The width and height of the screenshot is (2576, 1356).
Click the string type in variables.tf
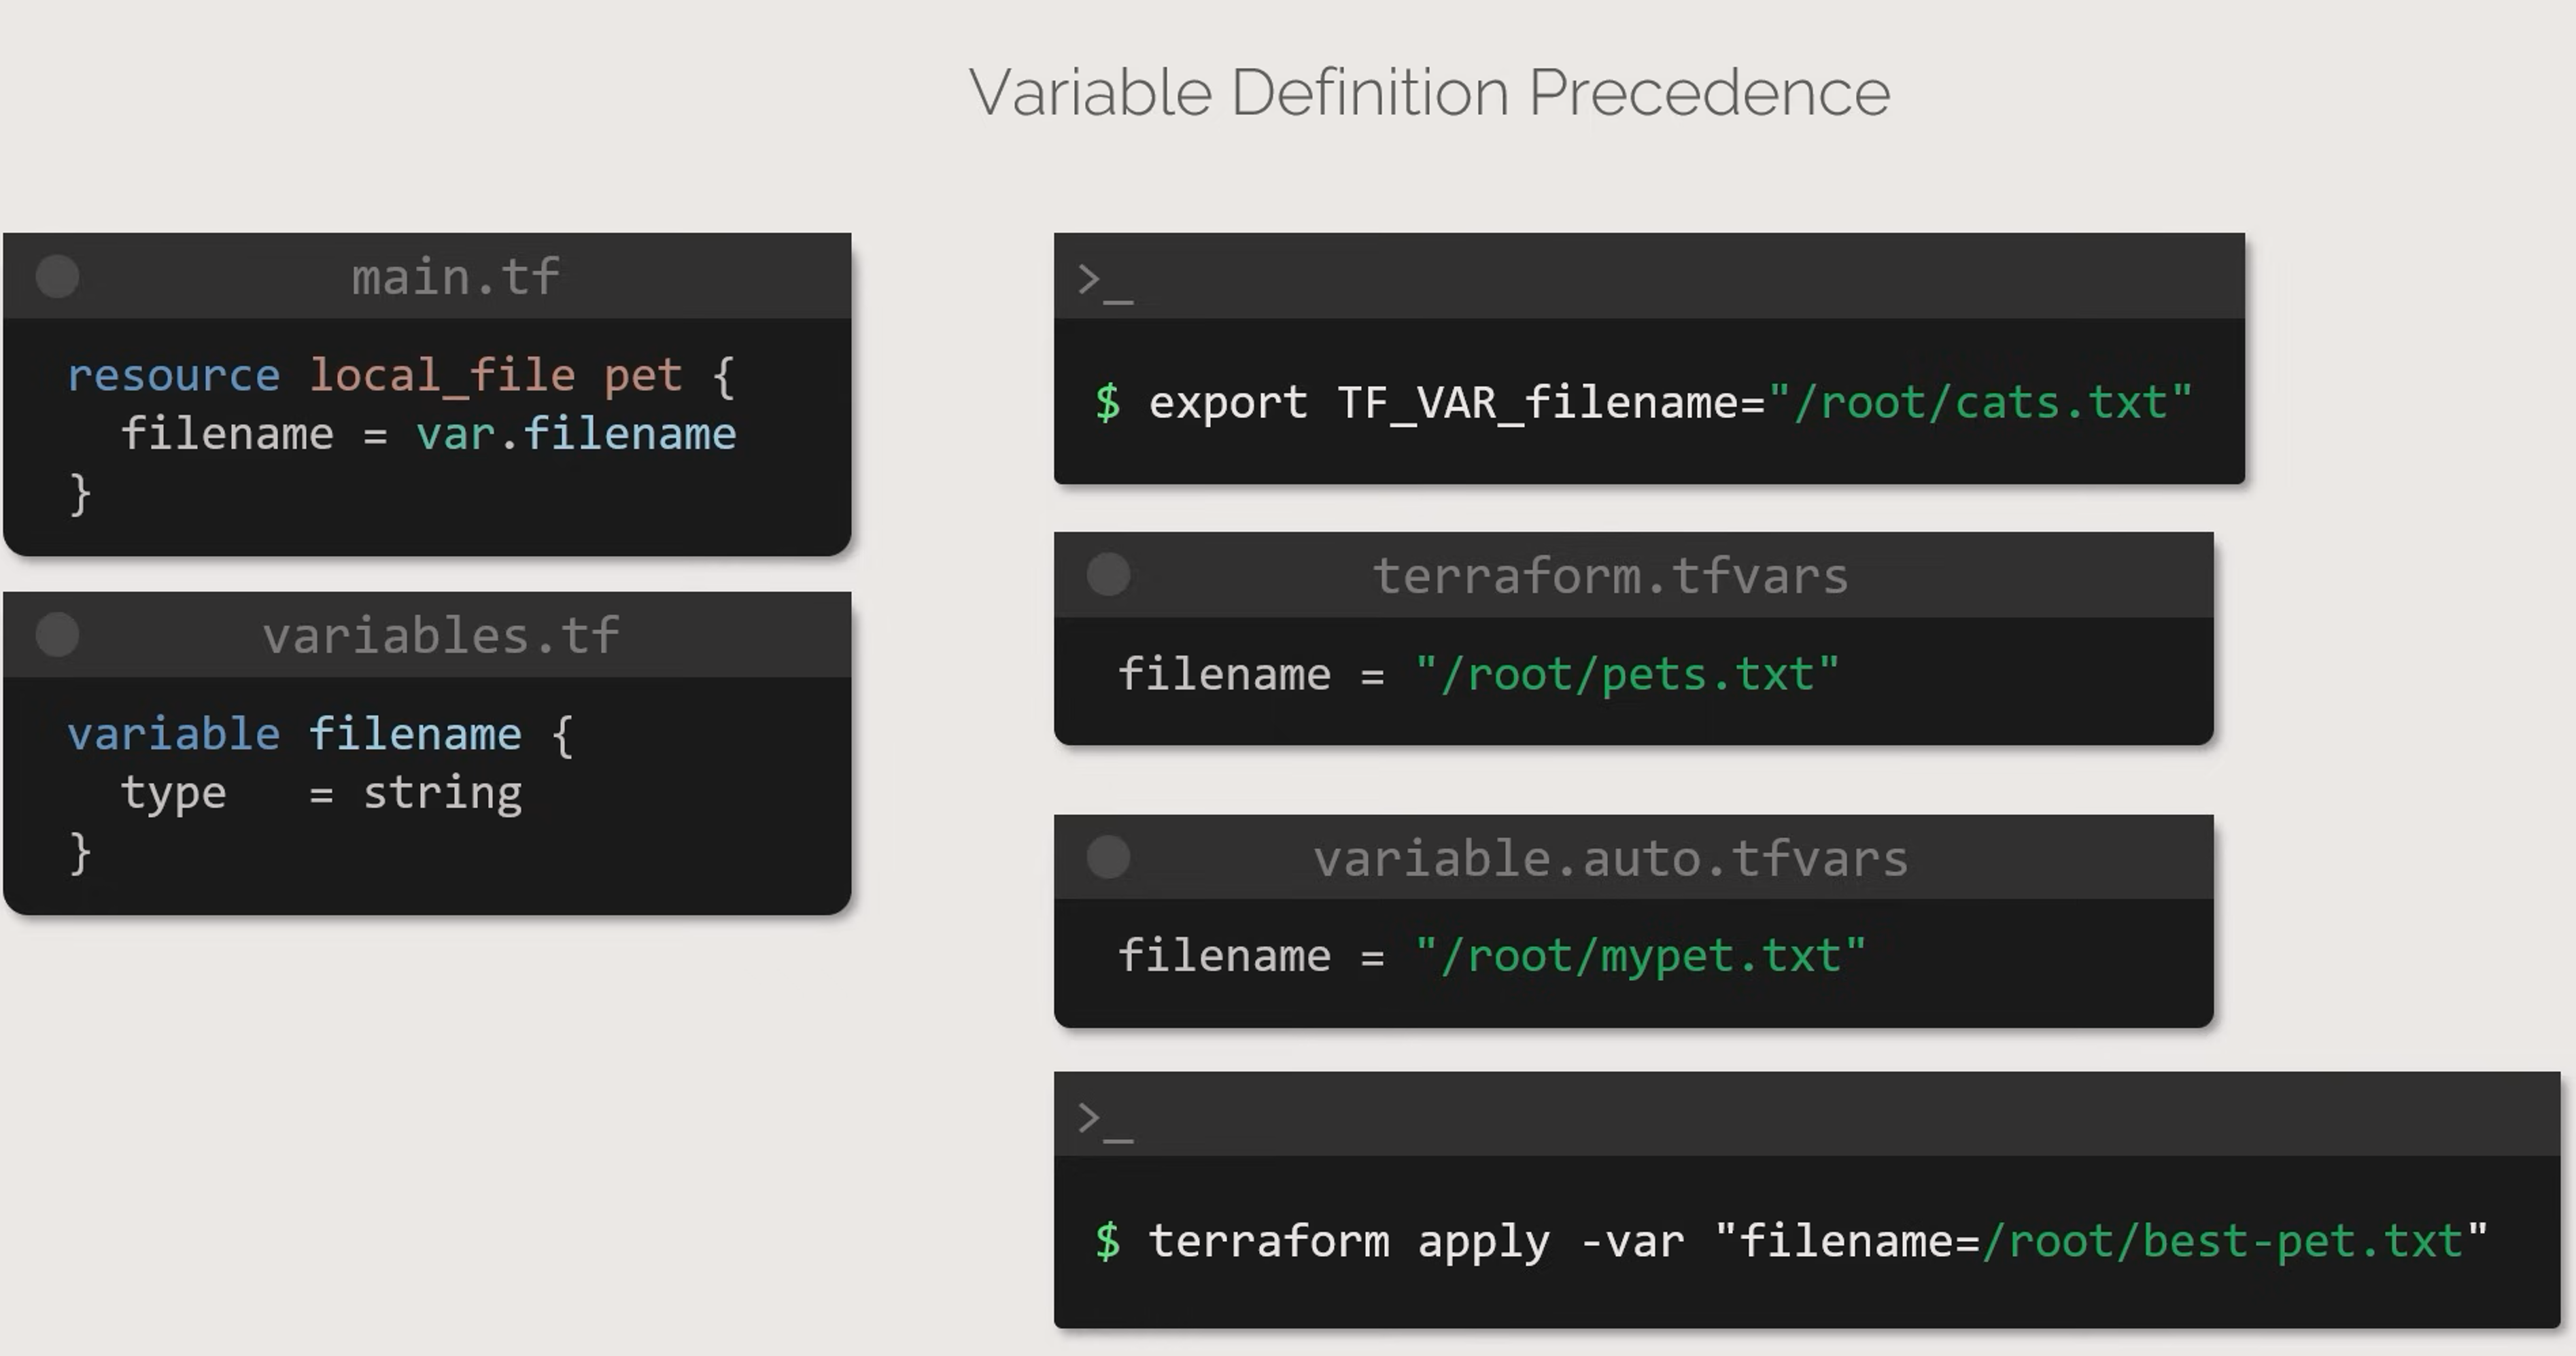click(x=442, y=793)
